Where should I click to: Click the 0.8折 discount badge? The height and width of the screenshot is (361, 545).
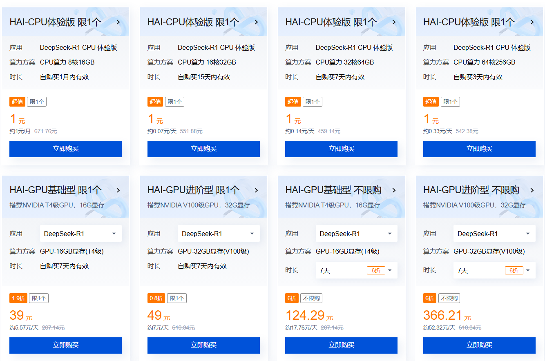[x=156, y=299]
